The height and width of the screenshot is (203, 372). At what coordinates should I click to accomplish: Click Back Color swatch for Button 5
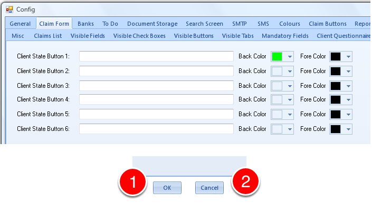coord(277,114)
